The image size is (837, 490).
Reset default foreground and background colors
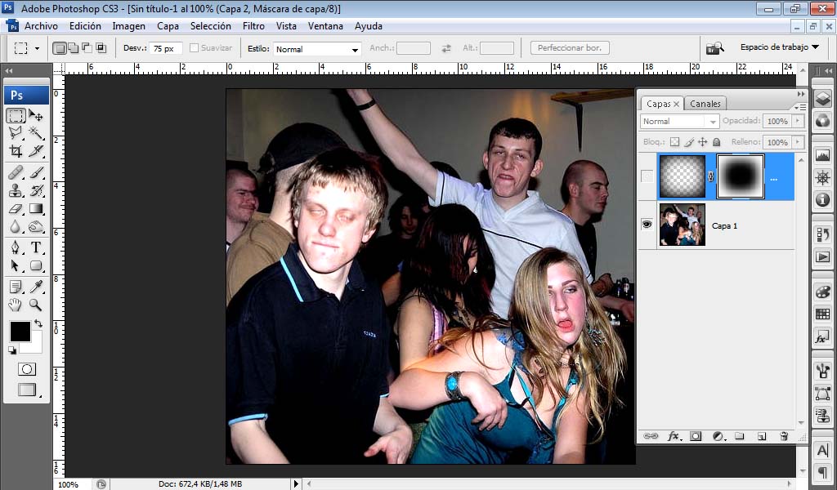12,350
